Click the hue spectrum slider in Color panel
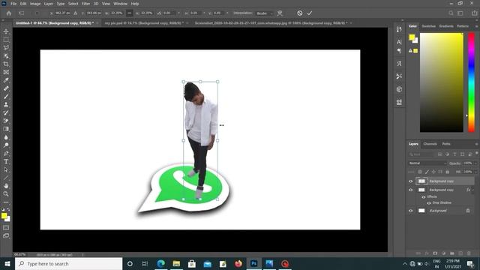480x270 pixels. (472, 82)
